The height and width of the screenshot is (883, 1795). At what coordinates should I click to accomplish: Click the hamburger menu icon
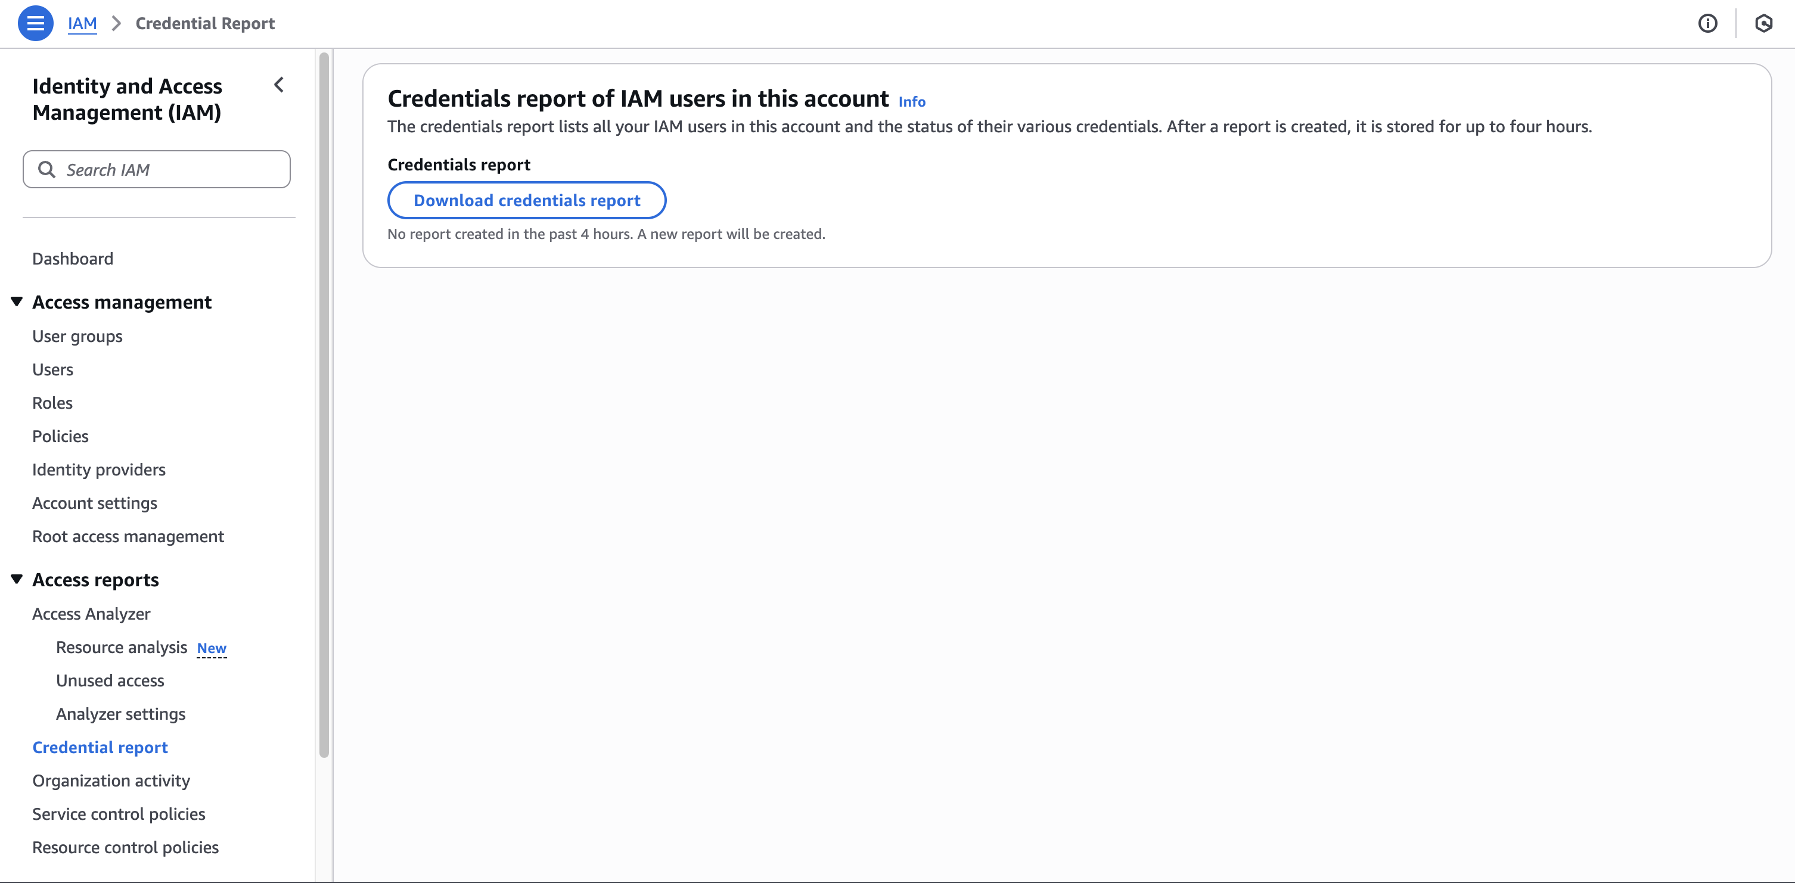(x=35, y=23)
